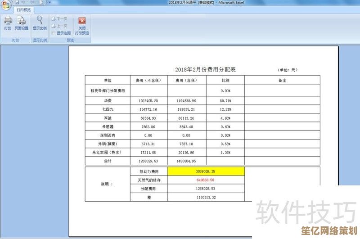Viewport: 360px width, 239px height.
Task: Click the value 20136.96
Action: coord(186,153)
